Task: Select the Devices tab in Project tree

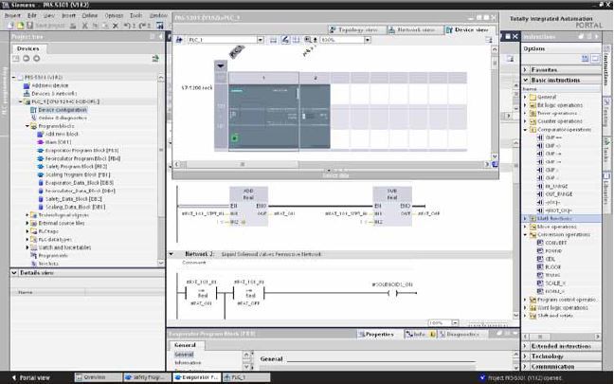Action: 27,48
